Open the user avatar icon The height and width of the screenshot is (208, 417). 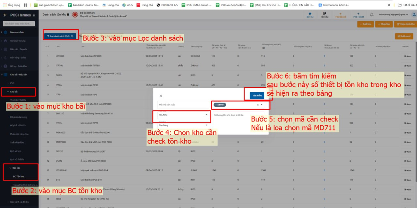[414, 15]
